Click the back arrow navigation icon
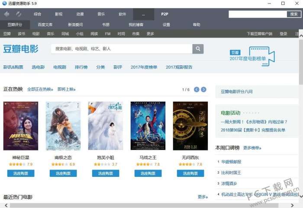The image size is (303, 208). pos(7,14)
